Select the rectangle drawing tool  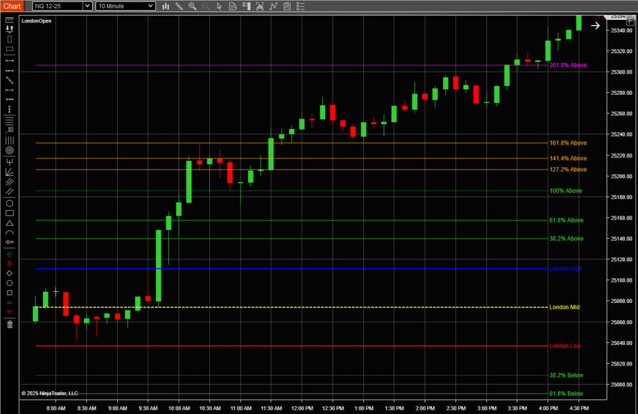pyautogui.click(x=9, y=213)
